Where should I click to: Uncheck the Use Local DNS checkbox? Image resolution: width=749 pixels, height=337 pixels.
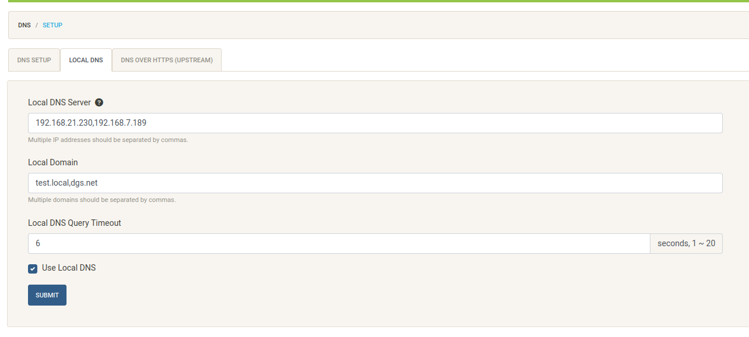coord(33,269)
